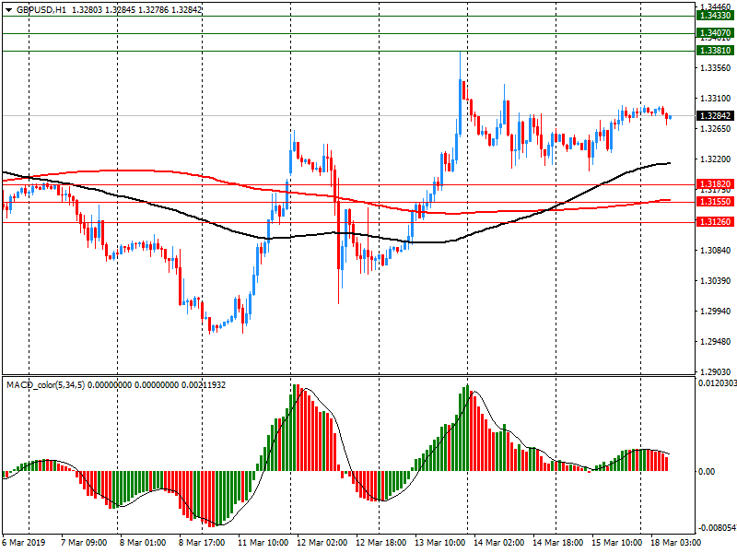Select the 1.31820 red level label

coord(715,184)
